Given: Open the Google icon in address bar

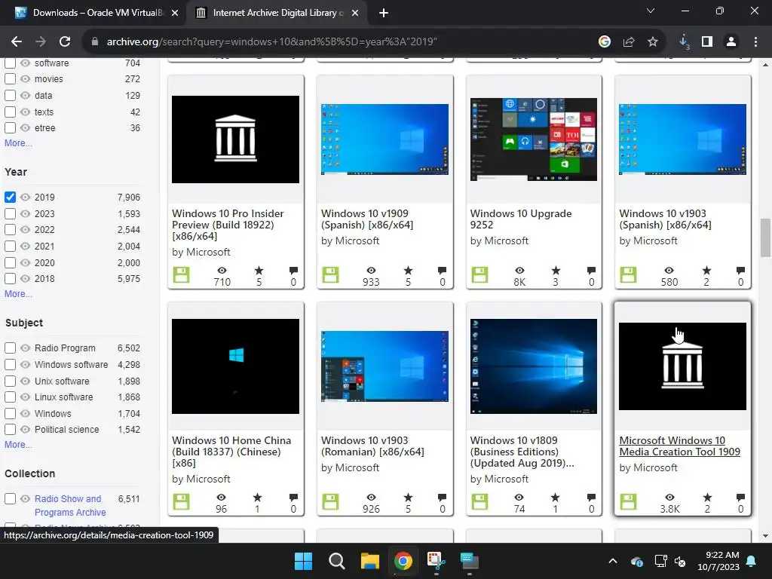Looking at the screenshot, I should coord(604,42).
